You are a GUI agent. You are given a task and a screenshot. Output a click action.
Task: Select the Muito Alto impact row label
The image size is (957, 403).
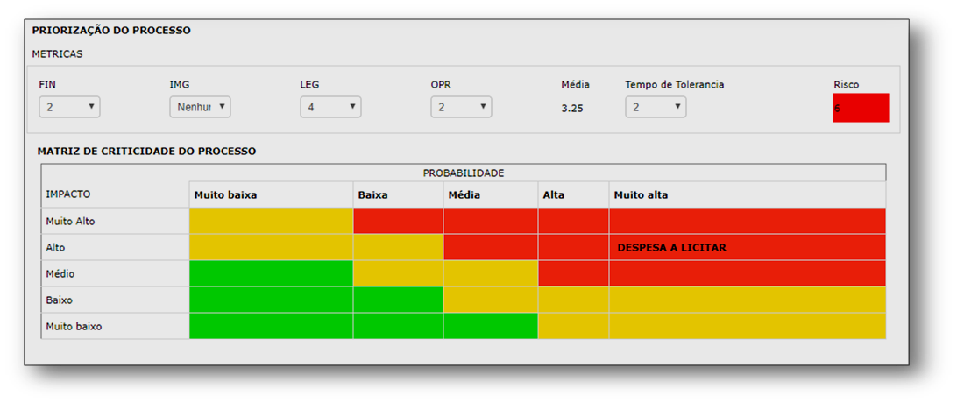pyautogui.click(x=115, y=221)
